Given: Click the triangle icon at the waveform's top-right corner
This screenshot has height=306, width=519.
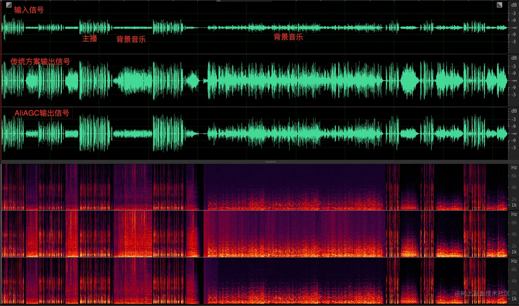Looking at the screenshot, I should tap(499, 5).
